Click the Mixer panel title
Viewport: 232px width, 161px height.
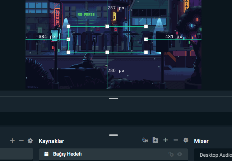coord(201,141)
